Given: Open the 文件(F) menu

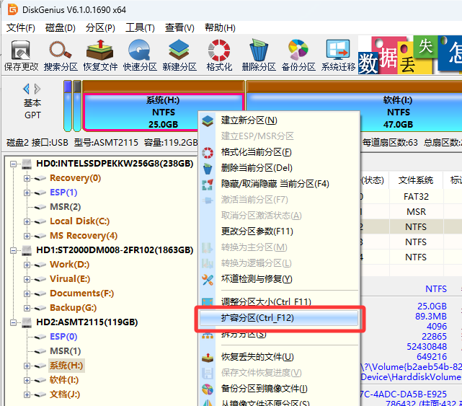Looking at the screenshot, I should pos(21,27).
